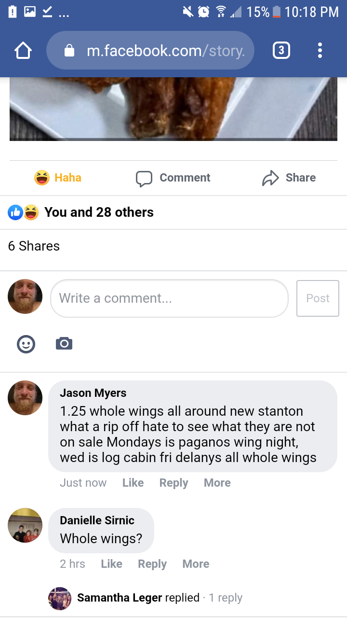Tap the Comment speech bubble button
This screenshot has height=618, width=347.
(x=173, y=178)
